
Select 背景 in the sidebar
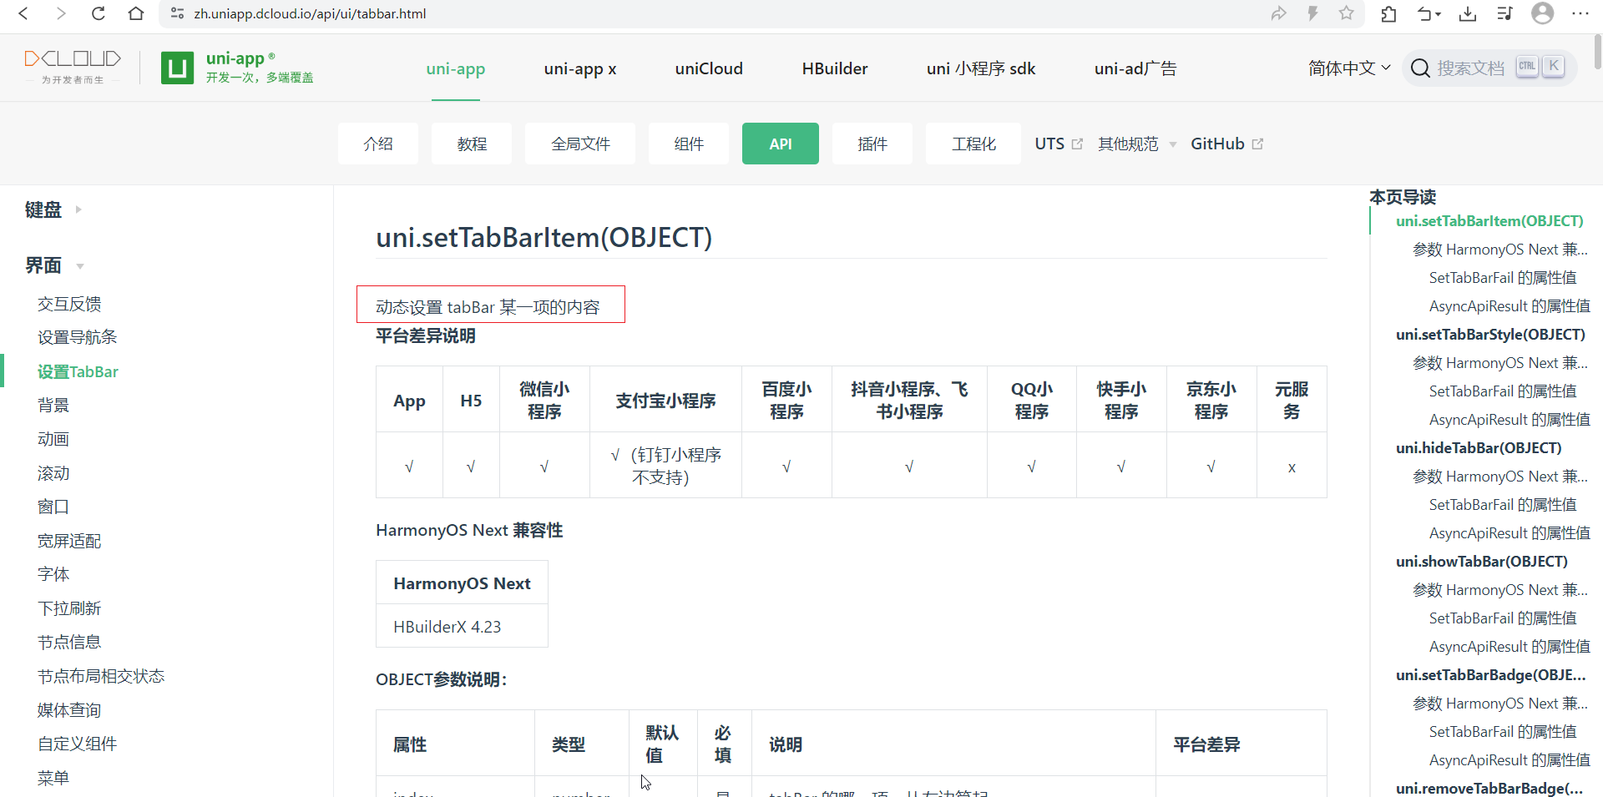(x=53, y=405)
